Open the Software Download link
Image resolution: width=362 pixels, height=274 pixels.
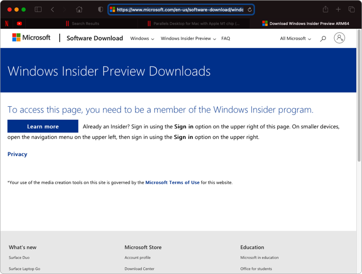(95, 38)
